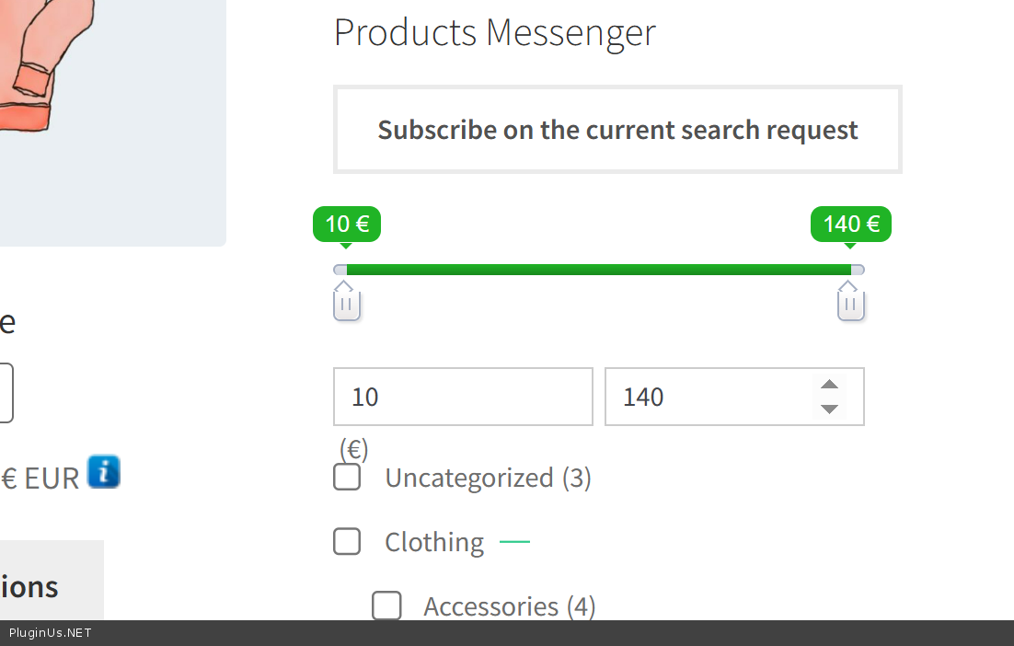
Task: Select the Uncategorized (3) label text
Action: [488, 478]
